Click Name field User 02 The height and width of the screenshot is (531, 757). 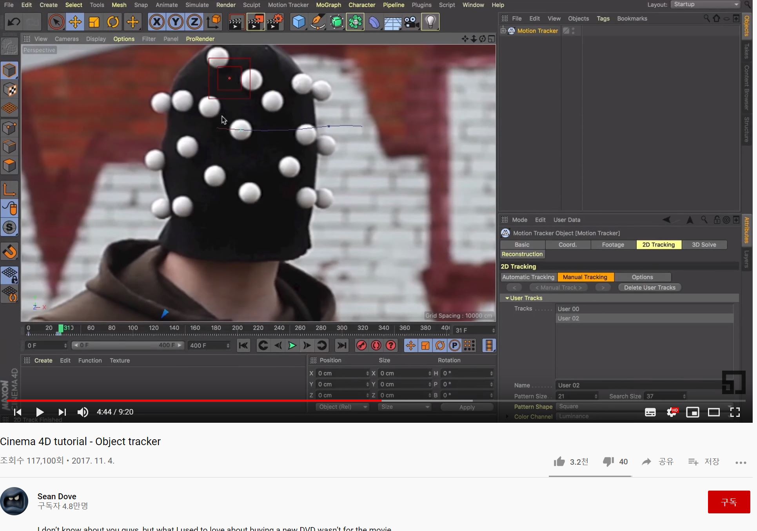[x=645, y=386]
